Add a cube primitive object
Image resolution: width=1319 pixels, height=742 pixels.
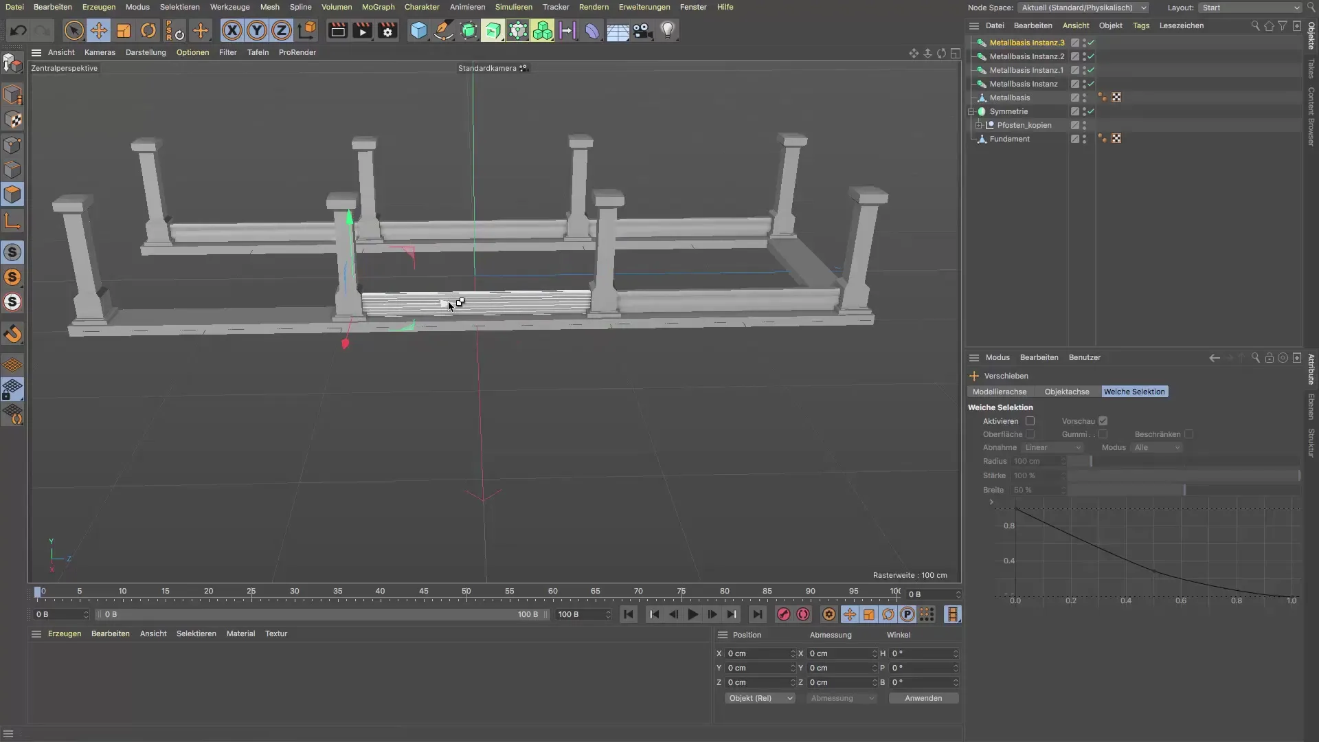(418, 30)
